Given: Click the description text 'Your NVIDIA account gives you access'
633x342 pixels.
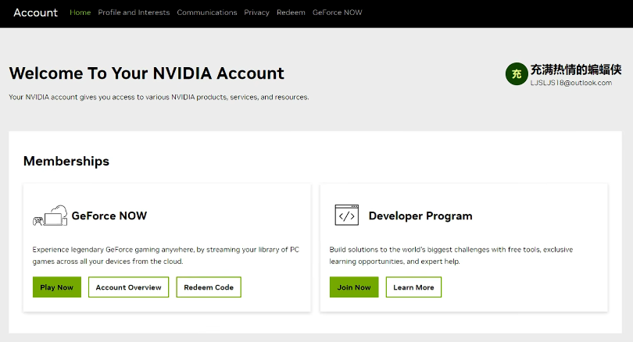Looking at the screenshot, I should click(x=159, y=97).
